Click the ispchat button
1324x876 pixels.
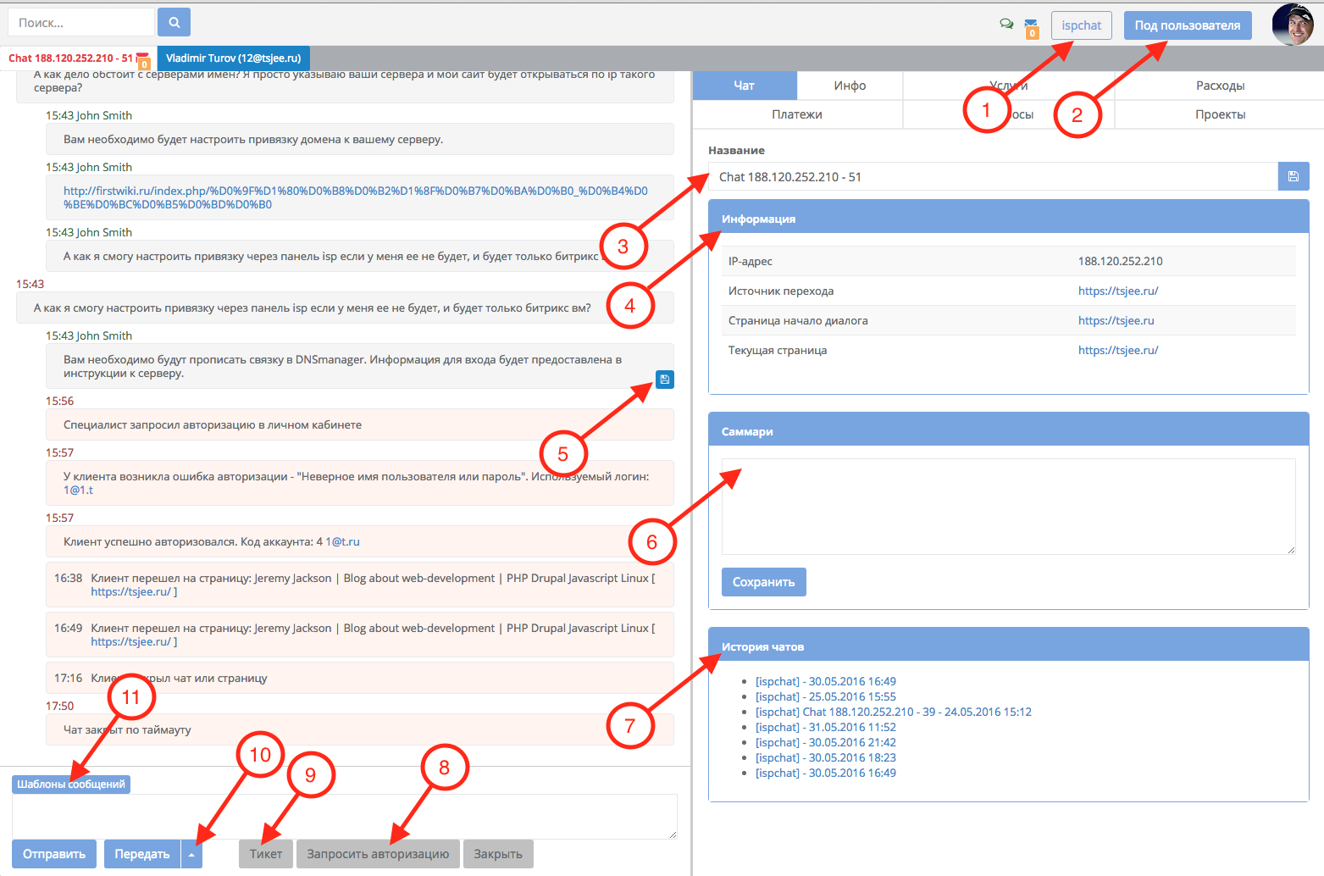[1082, 25]
